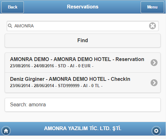Select Deniz Girginer - CheckIn list entry
166x139 pixels.
[83, 83]
